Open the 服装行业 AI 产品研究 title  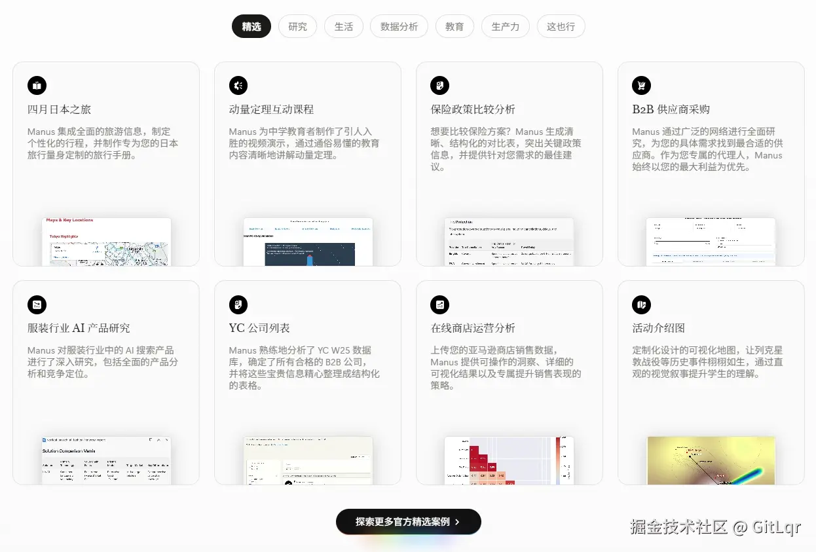pos(79,328)
